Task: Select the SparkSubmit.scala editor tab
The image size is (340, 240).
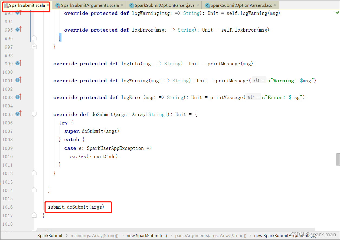Action: (27, 5)
